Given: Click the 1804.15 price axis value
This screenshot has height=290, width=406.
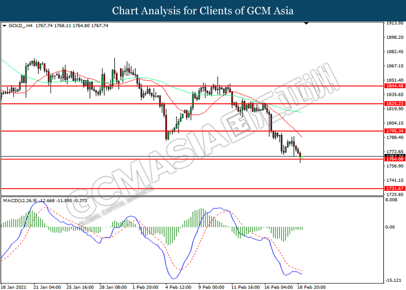Looking at the screenshot, I should pyautogui.click(x=395, y=123).
